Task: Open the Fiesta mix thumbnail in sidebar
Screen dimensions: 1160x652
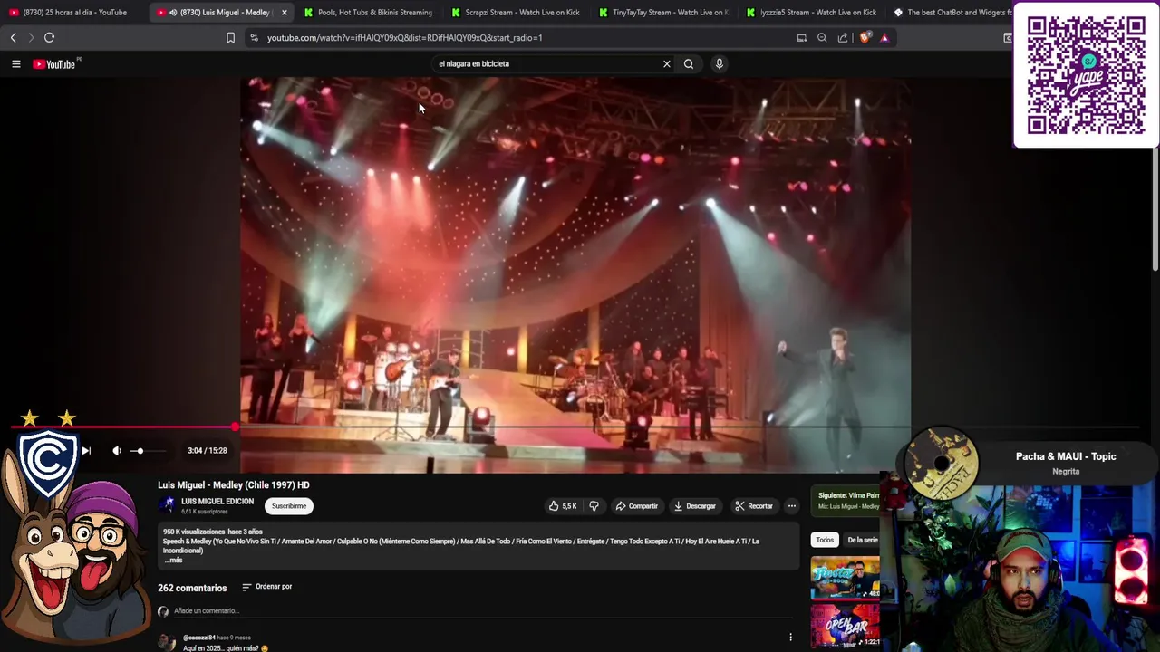Action: 845,579
